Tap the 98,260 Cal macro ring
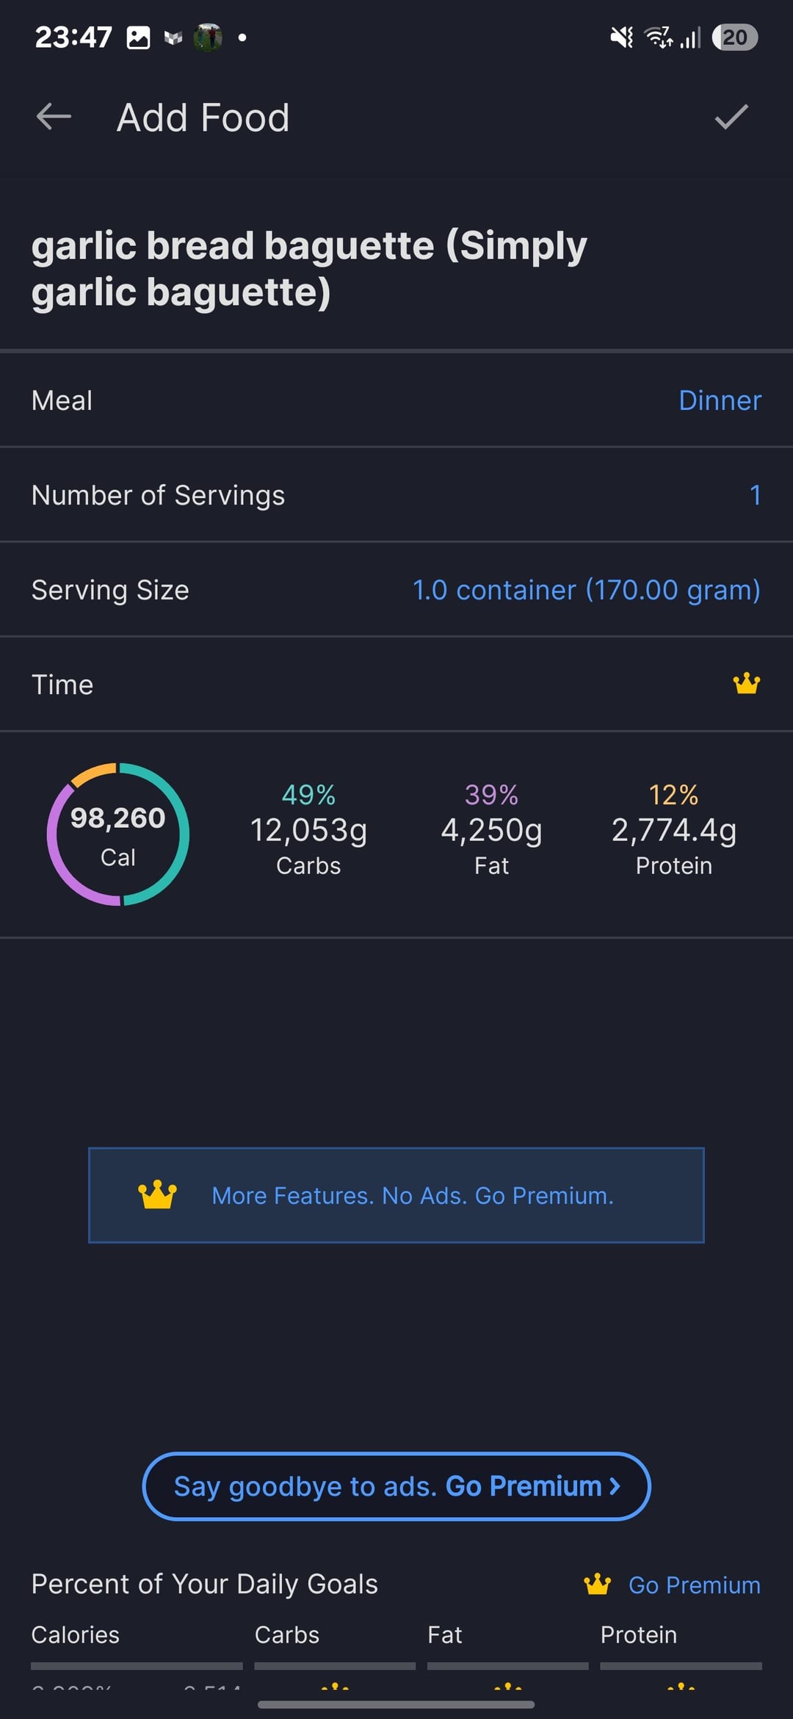Viewport: 793px width, 1719px height. (x=118, y=835)
